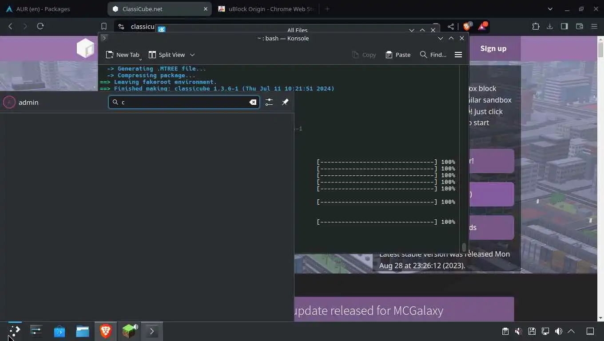The height and width of the screenshot is (341, 604).
Task: Open network connections tray icon
Action: tap(545, 331)
